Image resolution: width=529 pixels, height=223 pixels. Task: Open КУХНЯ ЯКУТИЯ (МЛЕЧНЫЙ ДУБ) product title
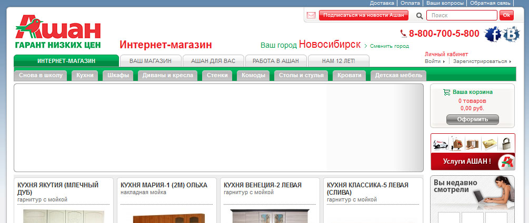pos(58,189)
